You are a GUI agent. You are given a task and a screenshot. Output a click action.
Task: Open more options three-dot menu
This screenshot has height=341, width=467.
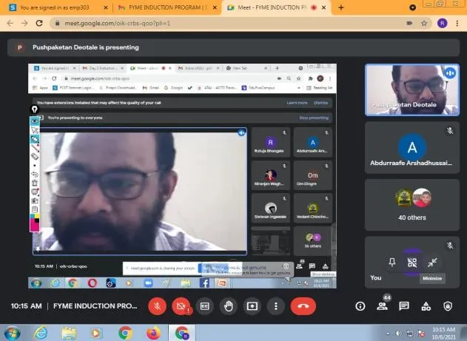pyautogui.click(x=276, y=306)
